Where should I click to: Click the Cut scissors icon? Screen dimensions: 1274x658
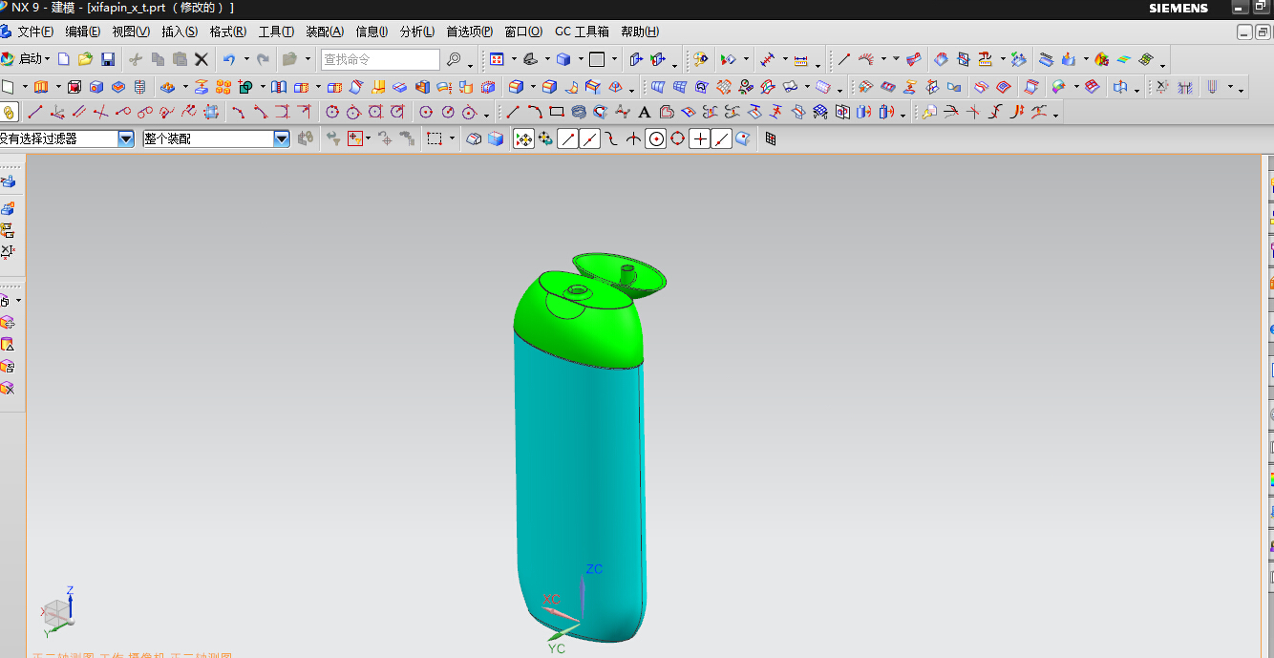coord(136,59)
